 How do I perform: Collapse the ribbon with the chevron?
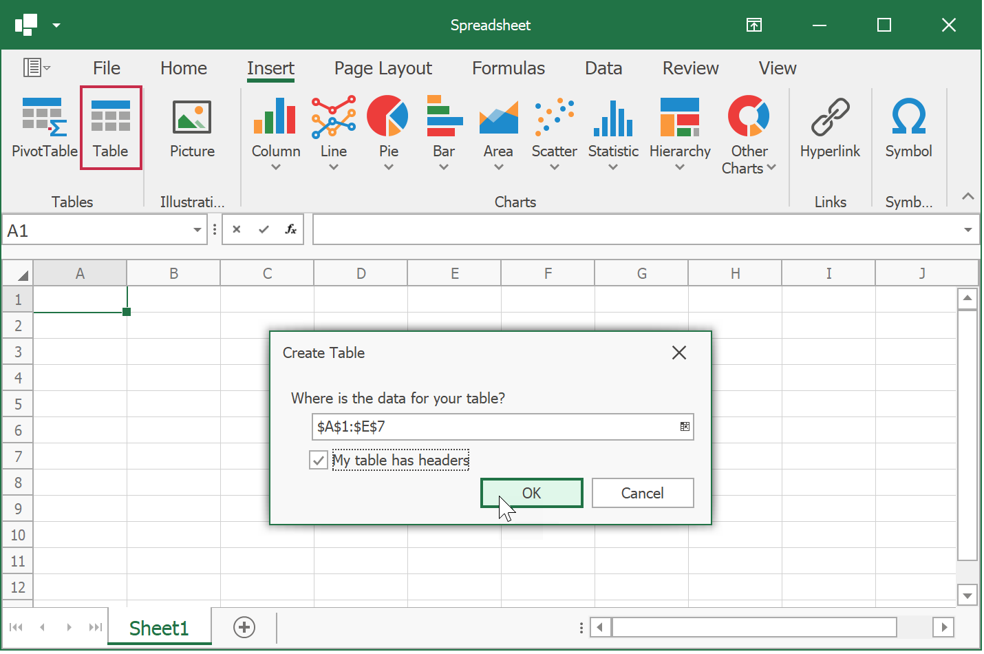(967, 196)
